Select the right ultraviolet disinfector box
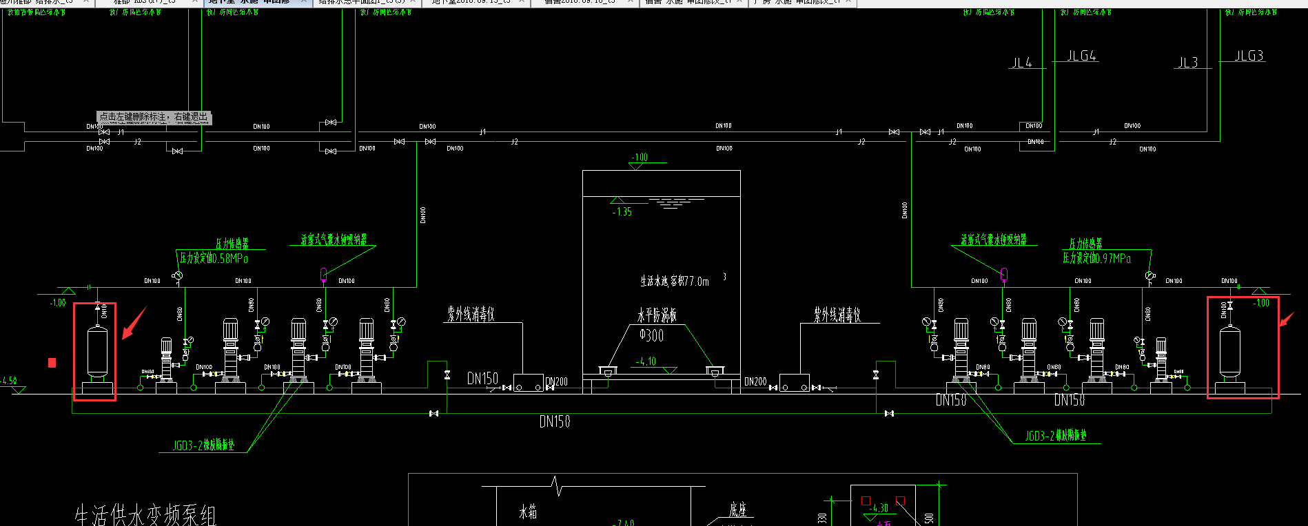1308x526 pixels. [x=794, y=383]
